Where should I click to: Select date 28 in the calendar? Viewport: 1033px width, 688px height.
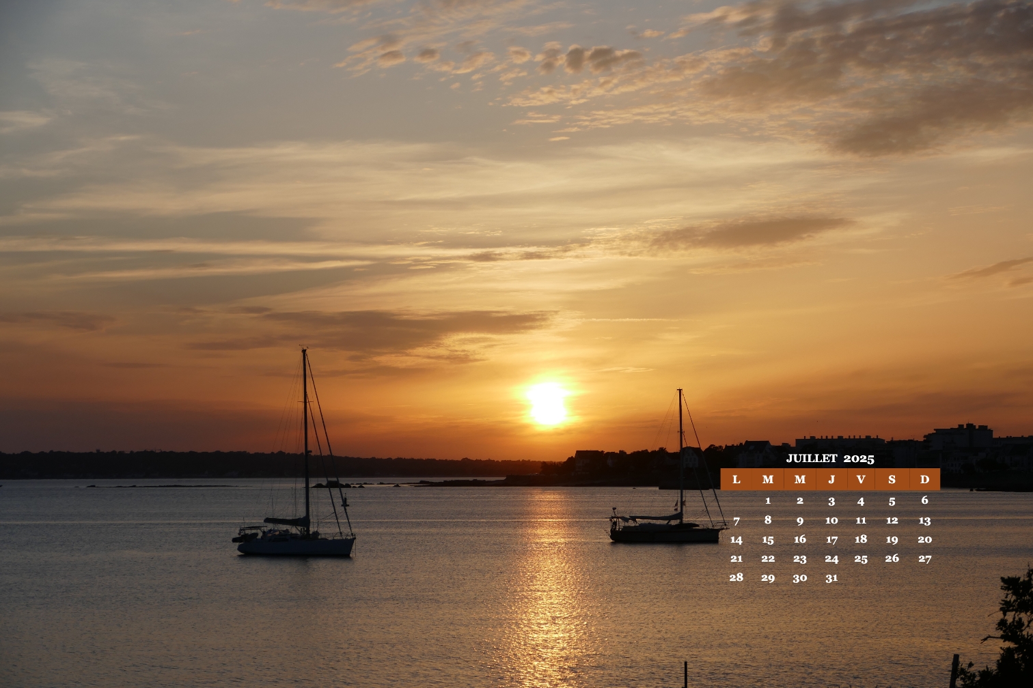pyautogui.click(x=736, y=577)
